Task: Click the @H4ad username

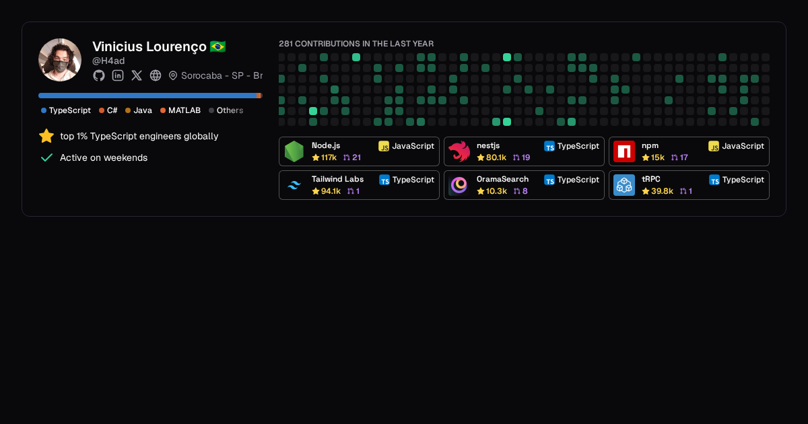Action: (x=108, y=61)
